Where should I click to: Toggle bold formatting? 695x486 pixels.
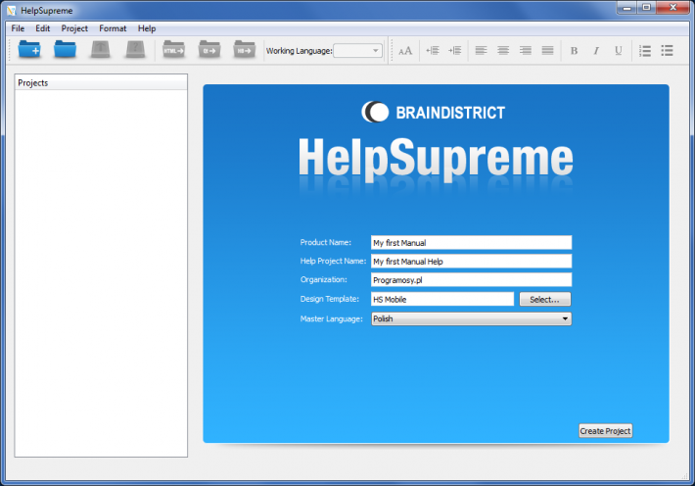click(x=574, y=51)
